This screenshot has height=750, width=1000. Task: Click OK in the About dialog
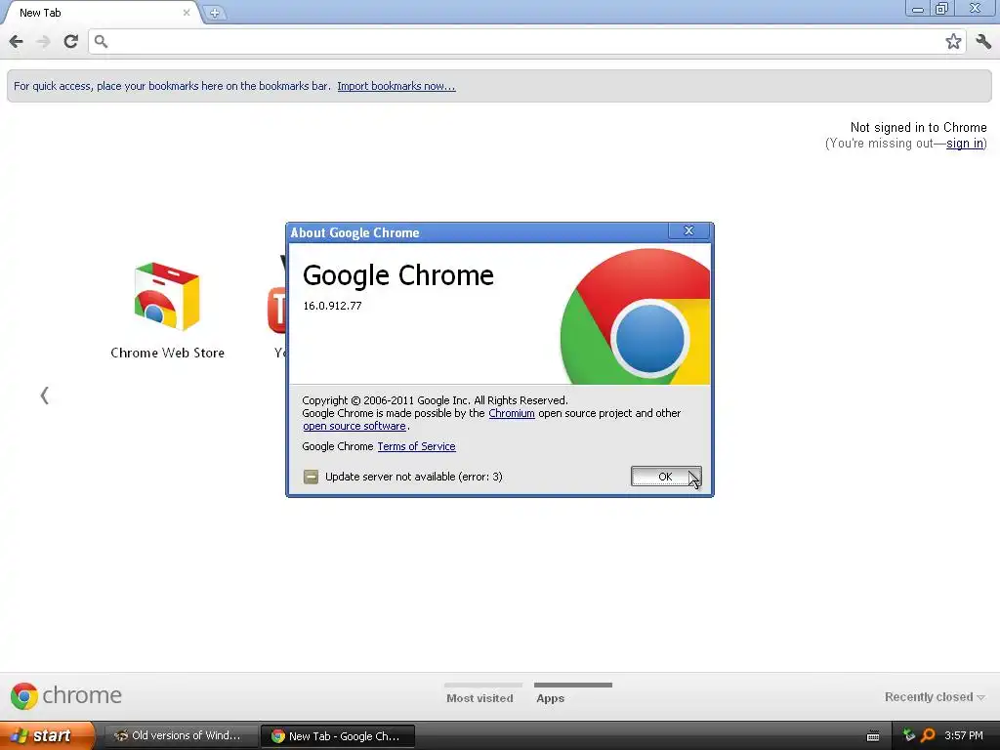point(666,477)
